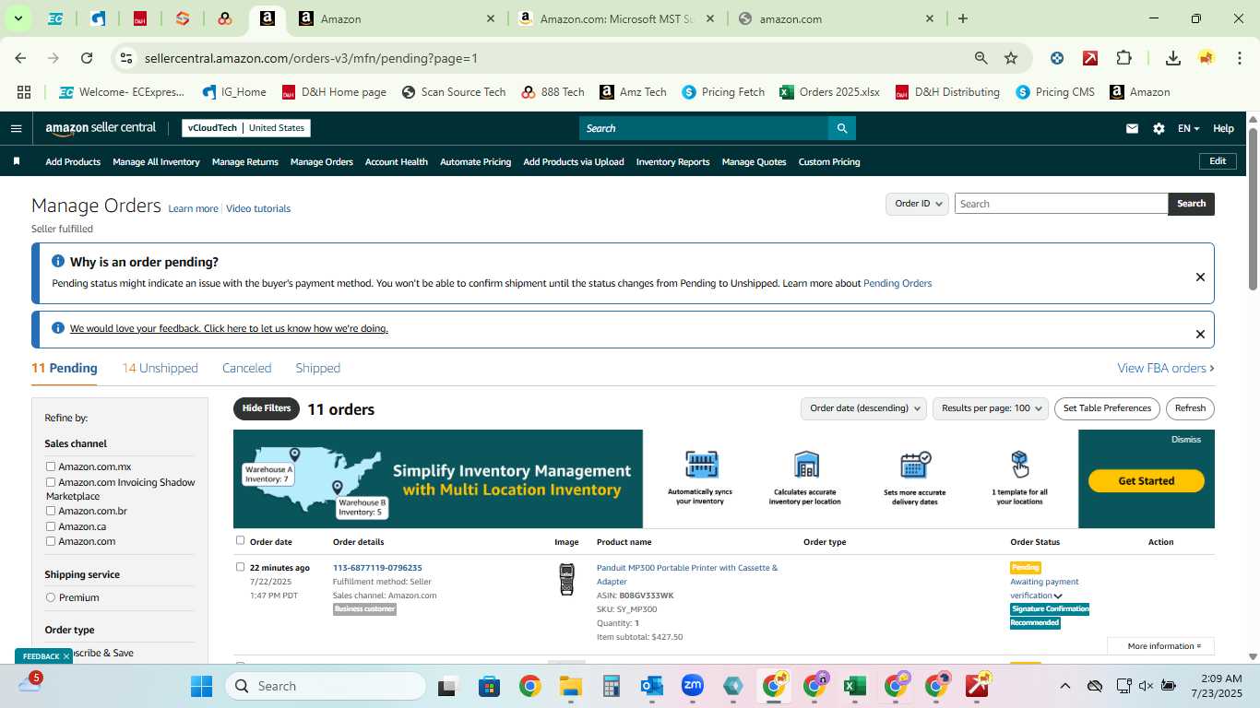Image resolution: width=1260 pixels, height=708 pixels.
Task: Open Inventory Reports menu item
Action: click(x=672, y=161)
